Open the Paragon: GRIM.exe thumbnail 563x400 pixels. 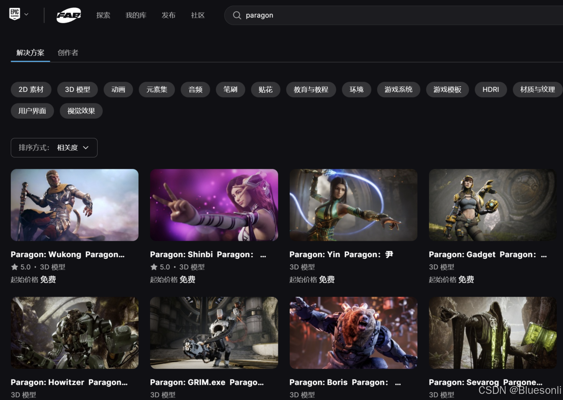point(214,333)
